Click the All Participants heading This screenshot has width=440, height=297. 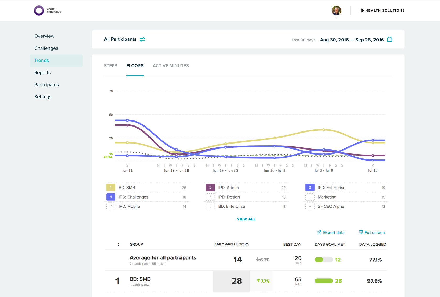point(120,39)
